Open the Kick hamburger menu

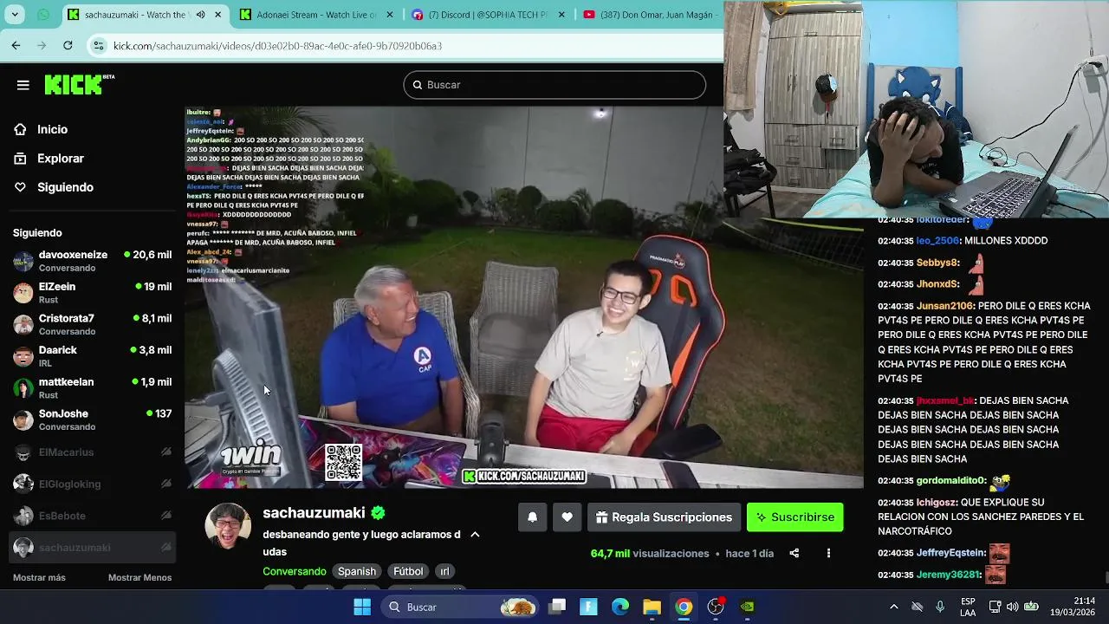tap(23, 85)
